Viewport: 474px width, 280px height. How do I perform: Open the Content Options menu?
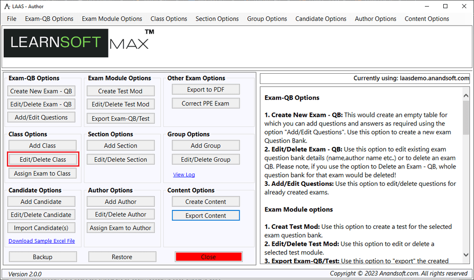click(426, 19)
